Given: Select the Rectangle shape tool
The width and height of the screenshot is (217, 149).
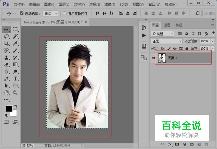Looking at the screenshot, I should tap(15, 85).
